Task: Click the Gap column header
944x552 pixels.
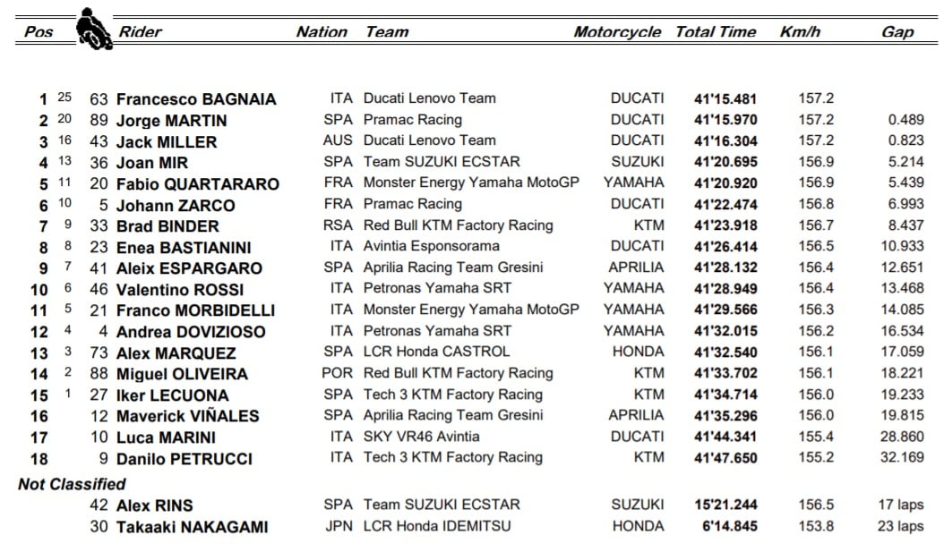Action: tap(897, 32)
